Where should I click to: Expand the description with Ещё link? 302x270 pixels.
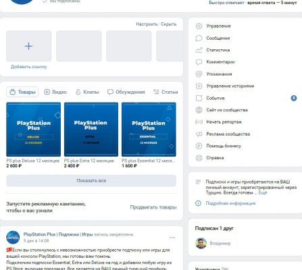[263, 193]
